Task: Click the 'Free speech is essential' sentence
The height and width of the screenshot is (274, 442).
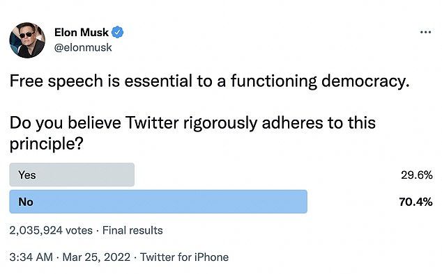Action: 209,81
